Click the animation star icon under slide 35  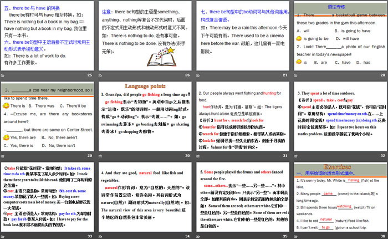pyautogui.click(x=198, y=237)
